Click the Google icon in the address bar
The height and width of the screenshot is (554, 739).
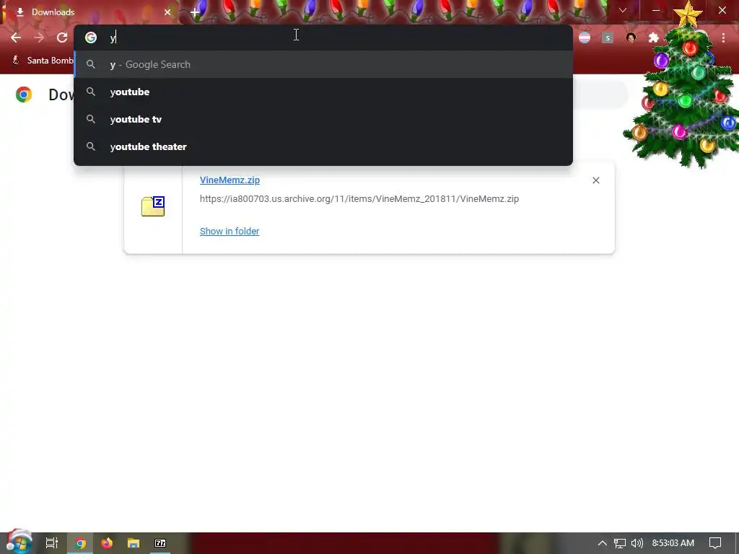(x=91, y=38)
